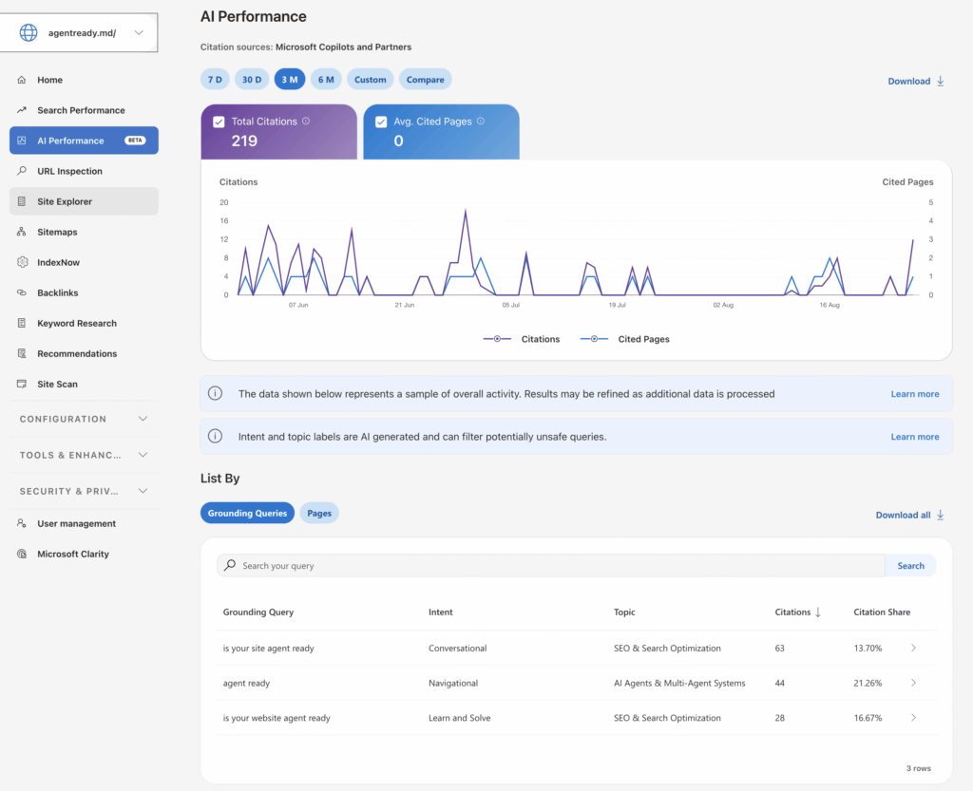Click the info icon beside Total Citations
973x791 pixels.
pos(306,121)
